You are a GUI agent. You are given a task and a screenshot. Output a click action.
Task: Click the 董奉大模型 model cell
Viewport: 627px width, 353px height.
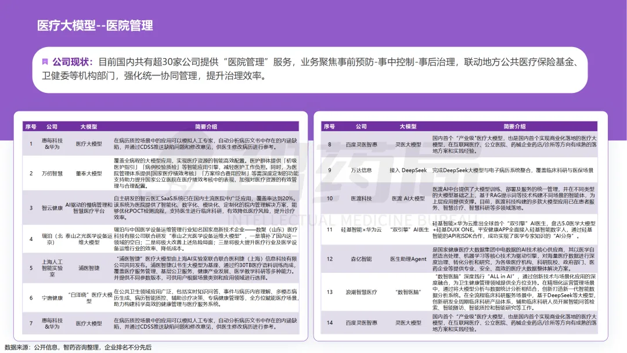[x=89, y=174]
